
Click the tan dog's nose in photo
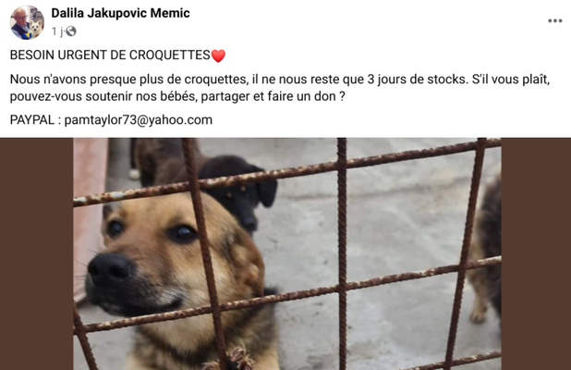tap(110, 269)
